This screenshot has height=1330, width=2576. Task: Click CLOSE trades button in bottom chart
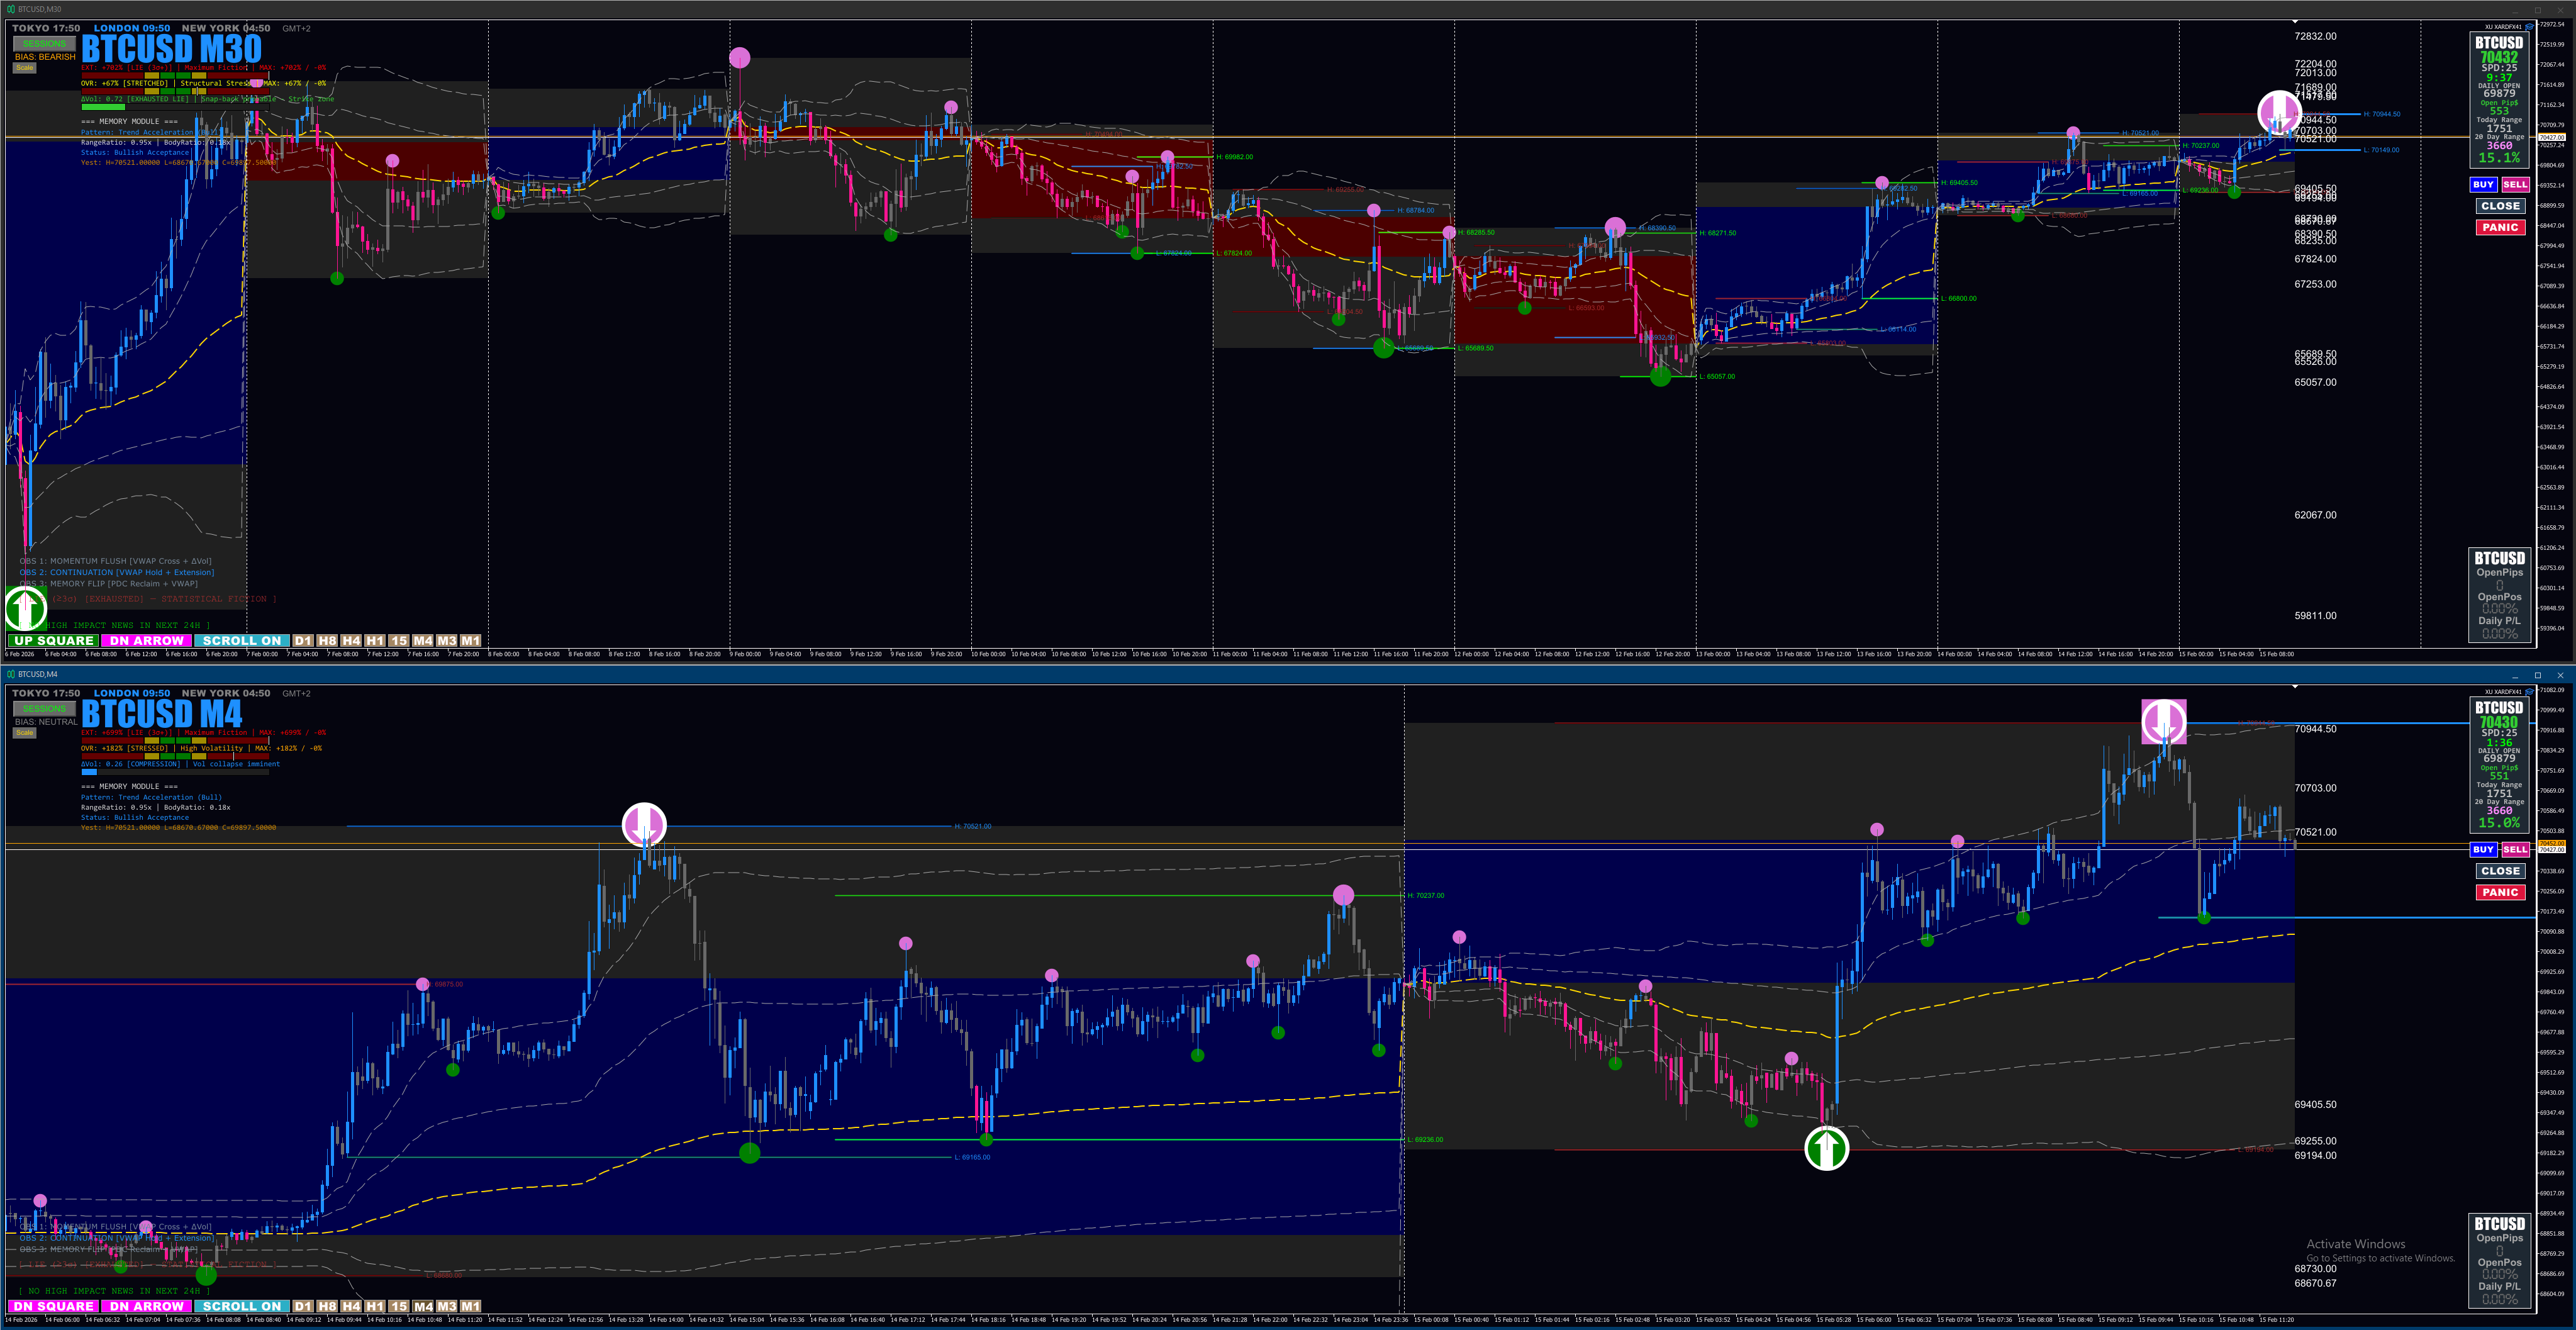click(2500, 871)
